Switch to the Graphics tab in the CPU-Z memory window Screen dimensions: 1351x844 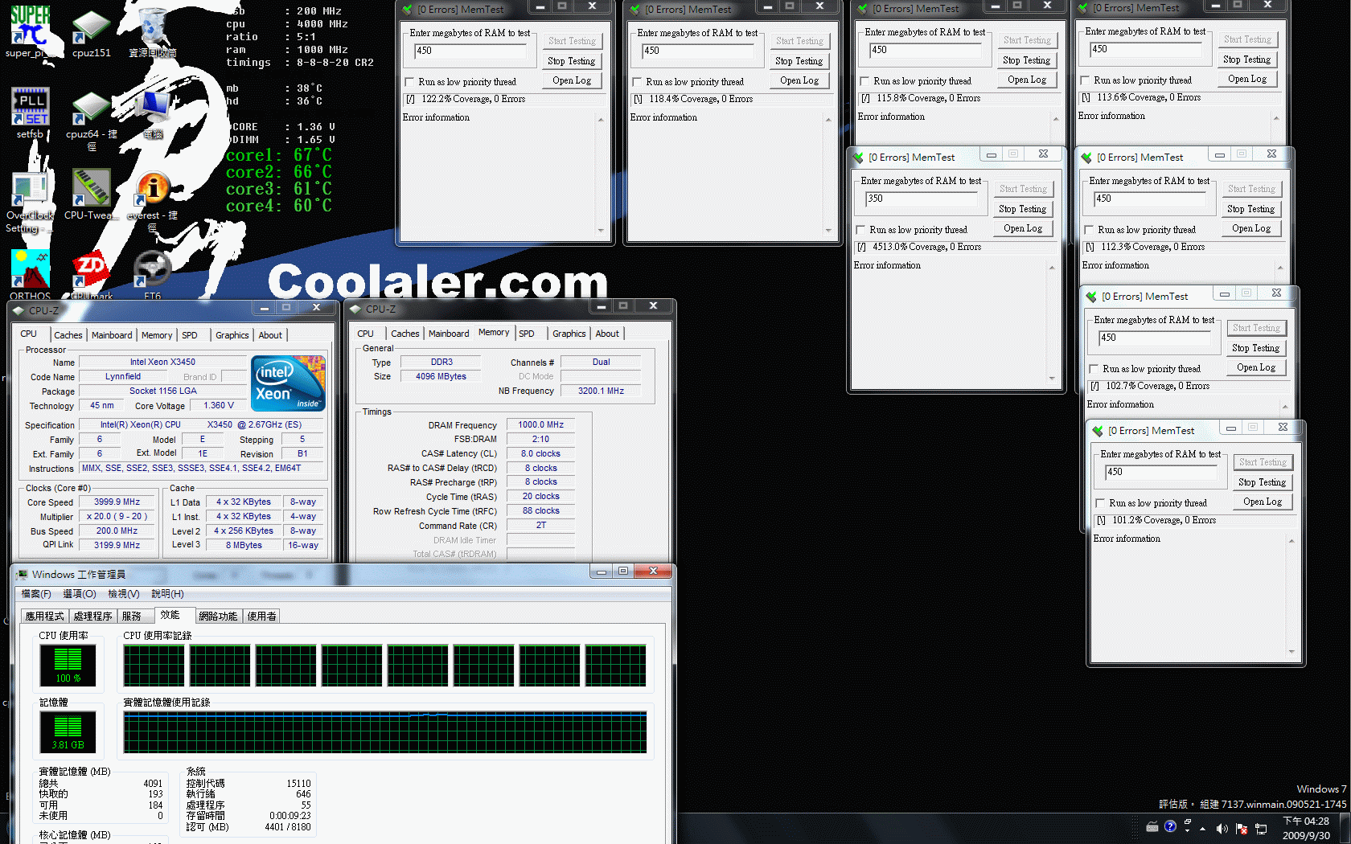pos(569,334)
